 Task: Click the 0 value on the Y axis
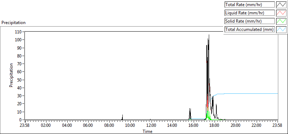[21, 120]
